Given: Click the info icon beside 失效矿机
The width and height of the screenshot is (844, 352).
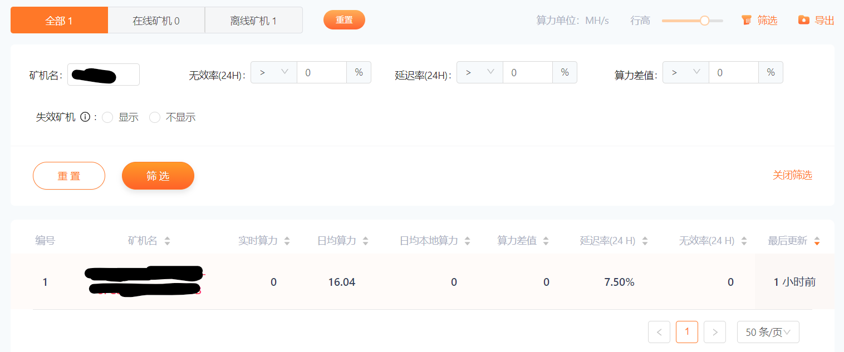Looking at the screenshot, I should pos(85,117).
